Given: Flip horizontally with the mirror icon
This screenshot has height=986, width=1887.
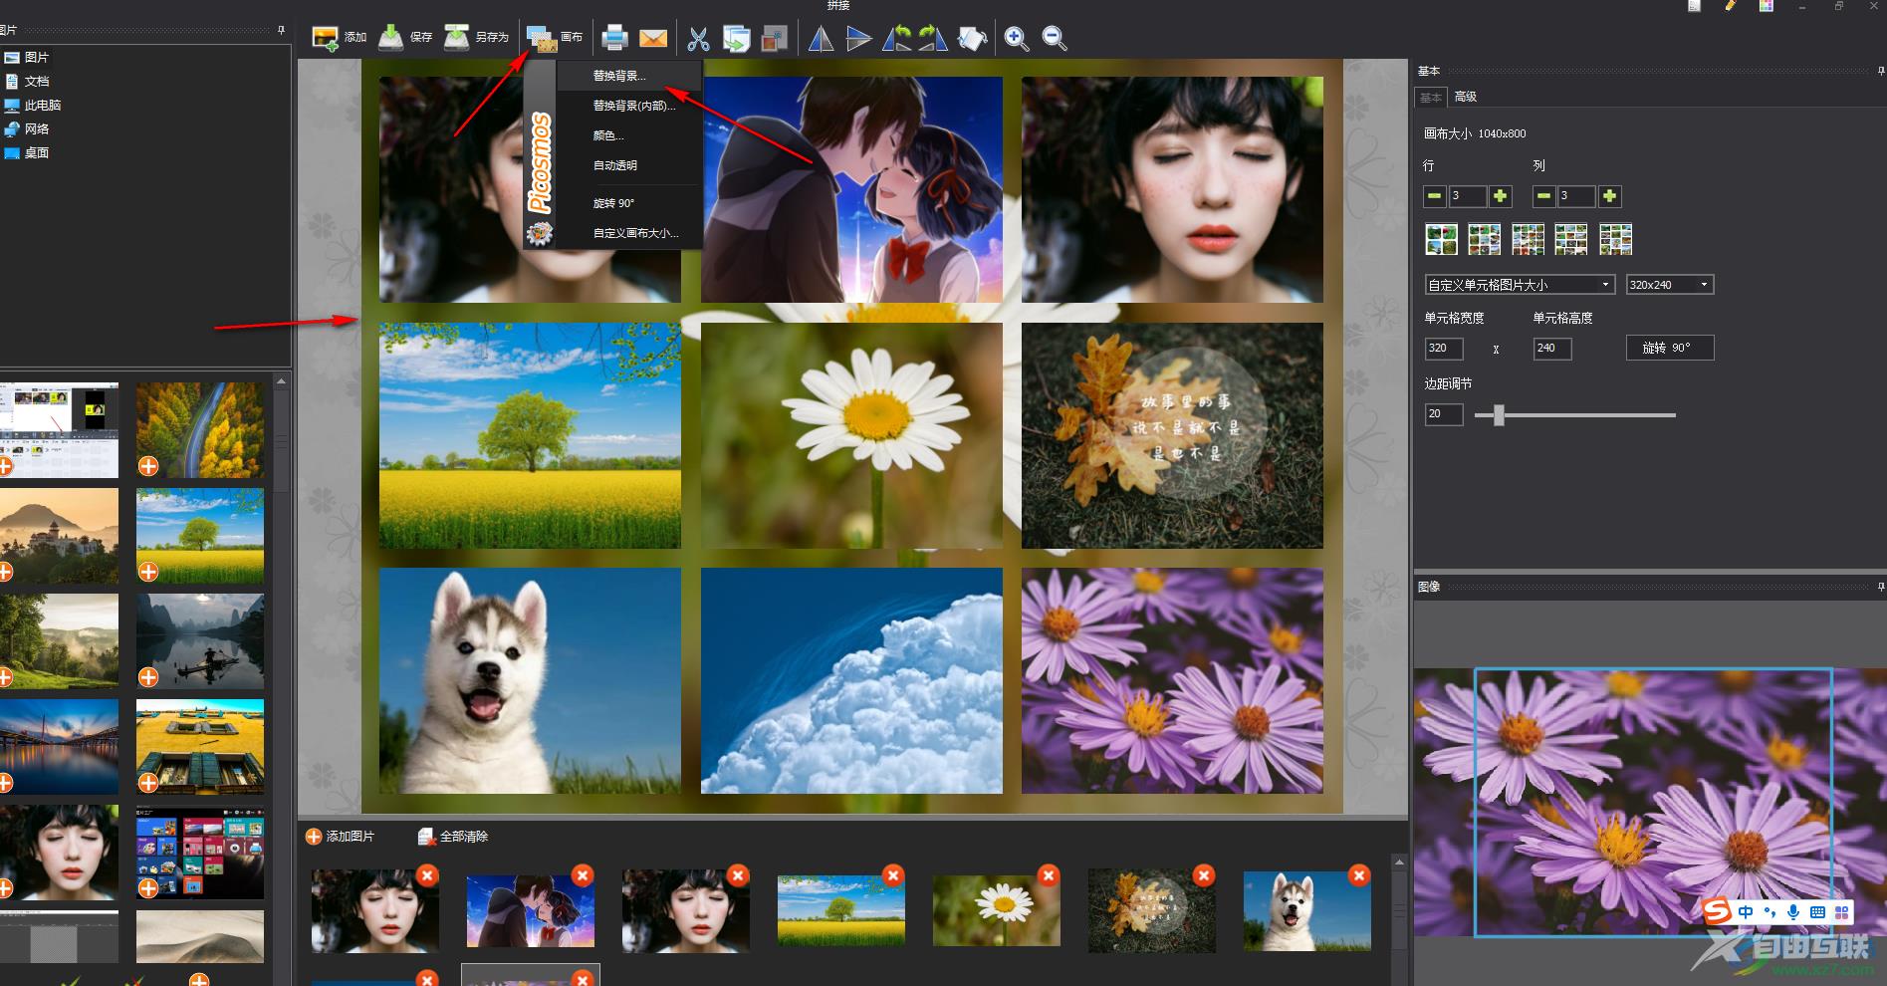Looking at the screenshot, I should click(x=821, y=38).
